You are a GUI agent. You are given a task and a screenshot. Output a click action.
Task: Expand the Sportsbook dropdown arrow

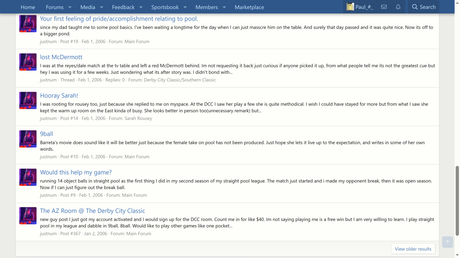(185, 7)
